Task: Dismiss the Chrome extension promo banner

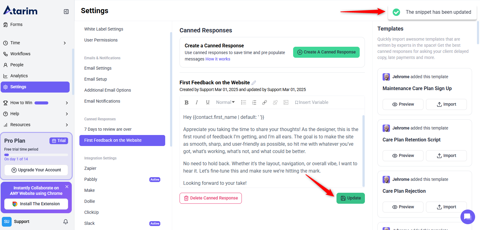Action: [x=67, y=187]
